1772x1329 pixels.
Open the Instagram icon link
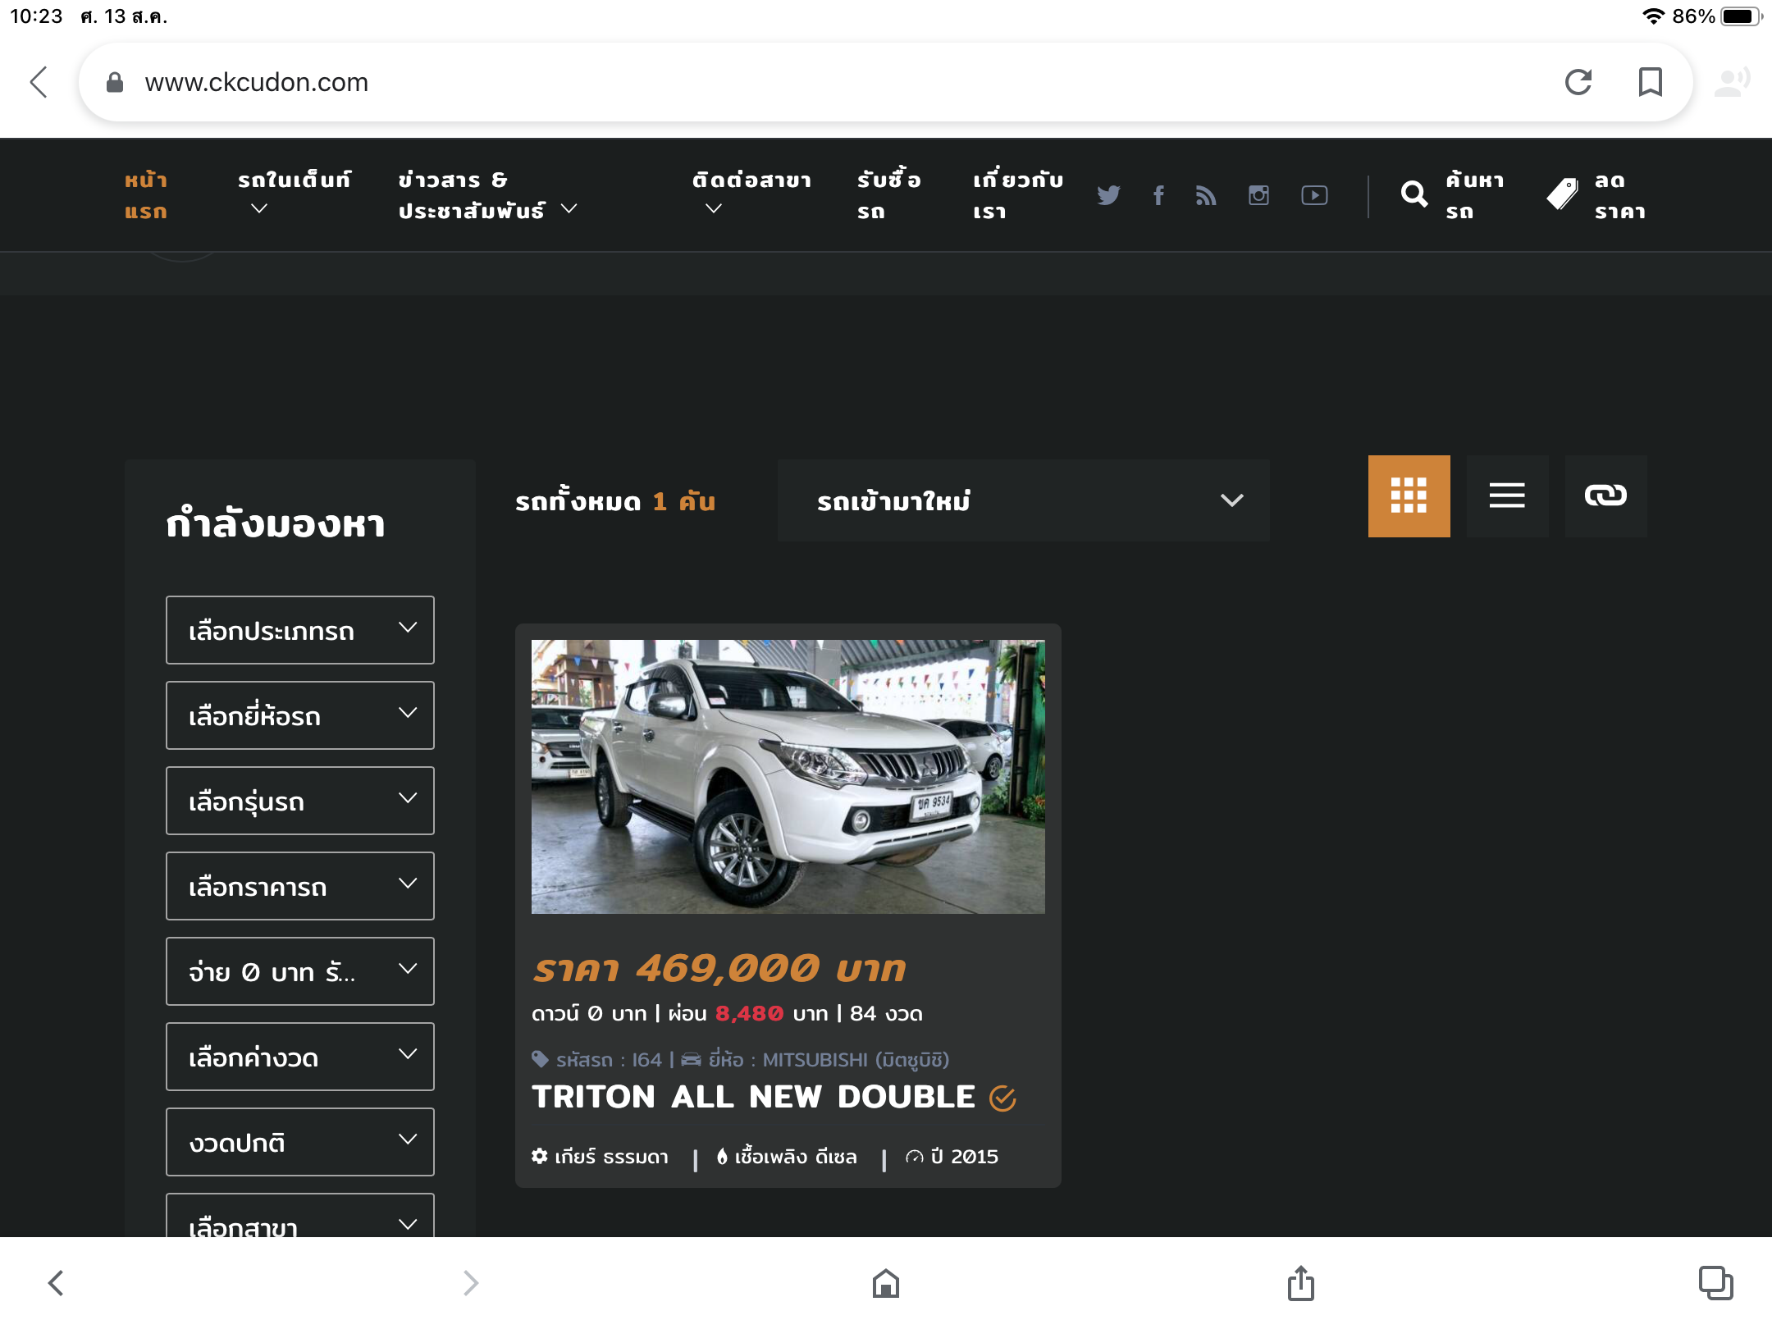(x=1258, y=195)
